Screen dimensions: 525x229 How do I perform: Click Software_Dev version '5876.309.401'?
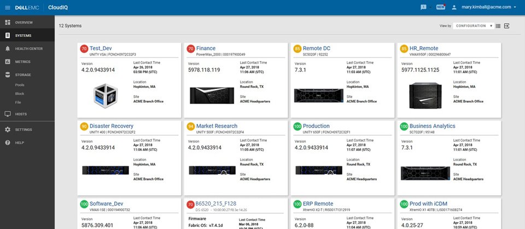pyautogui.click(x=97, y=225)
